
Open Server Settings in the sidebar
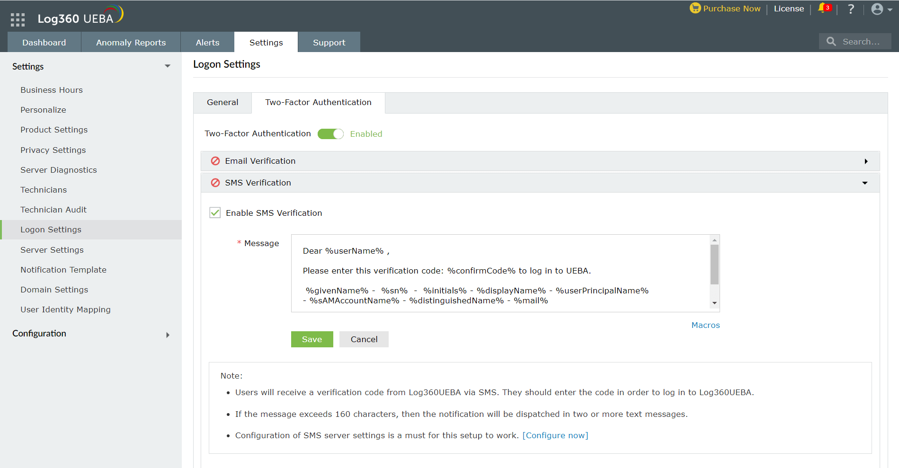point(52,250)
